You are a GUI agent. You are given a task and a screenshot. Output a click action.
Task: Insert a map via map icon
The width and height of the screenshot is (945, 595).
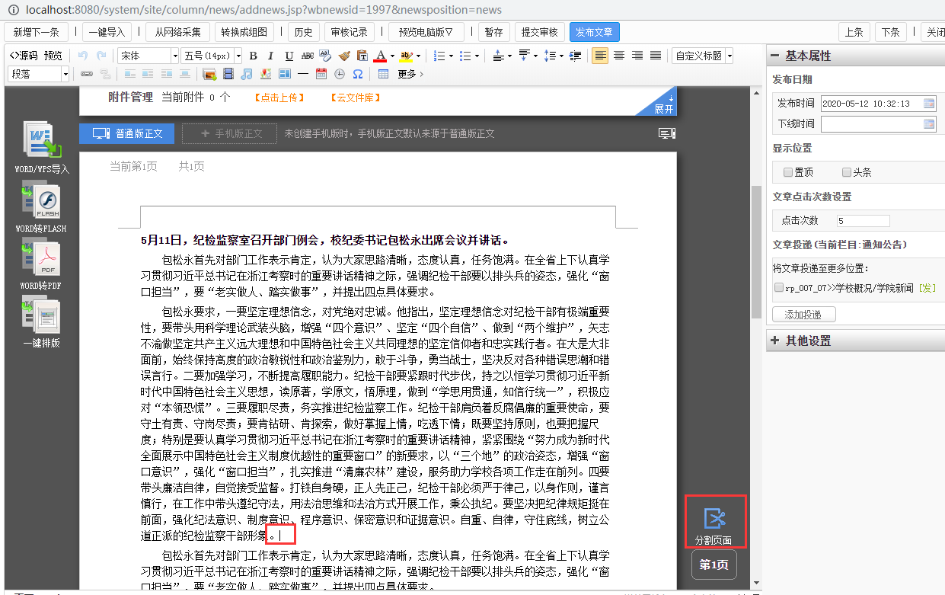coord(266,74)
